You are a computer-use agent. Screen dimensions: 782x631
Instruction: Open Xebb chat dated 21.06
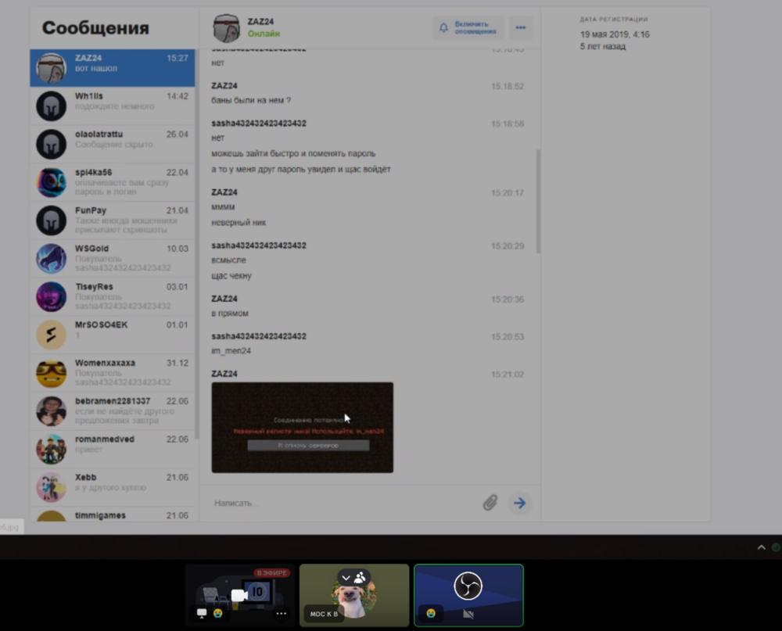pyautogui.click(x=112, y=487)
